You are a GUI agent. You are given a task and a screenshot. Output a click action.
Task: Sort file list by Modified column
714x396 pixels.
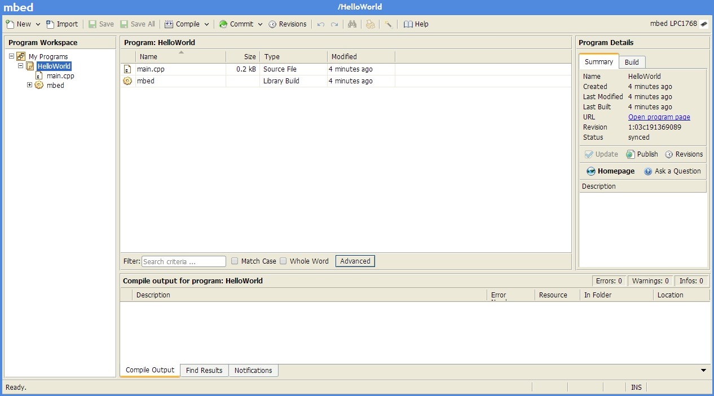coord(361,56)
